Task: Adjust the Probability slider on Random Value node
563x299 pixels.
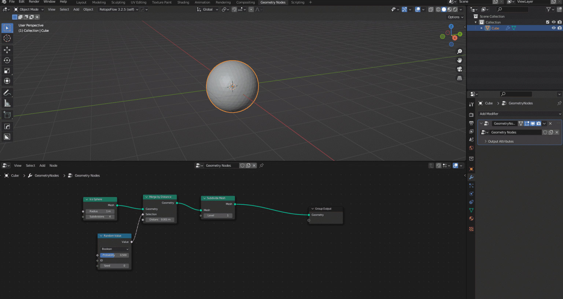Action: pos(114,255)
